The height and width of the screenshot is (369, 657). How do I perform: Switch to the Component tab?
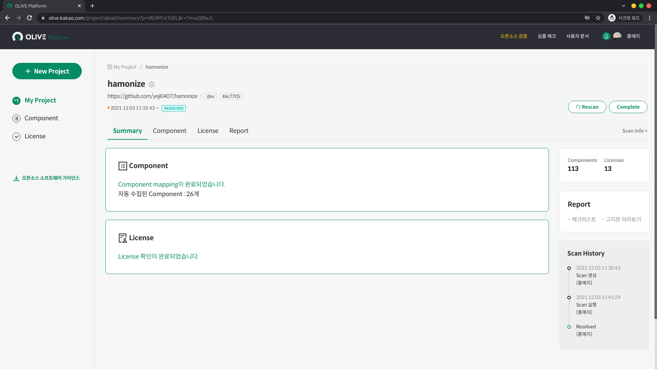tap(169, 131)
